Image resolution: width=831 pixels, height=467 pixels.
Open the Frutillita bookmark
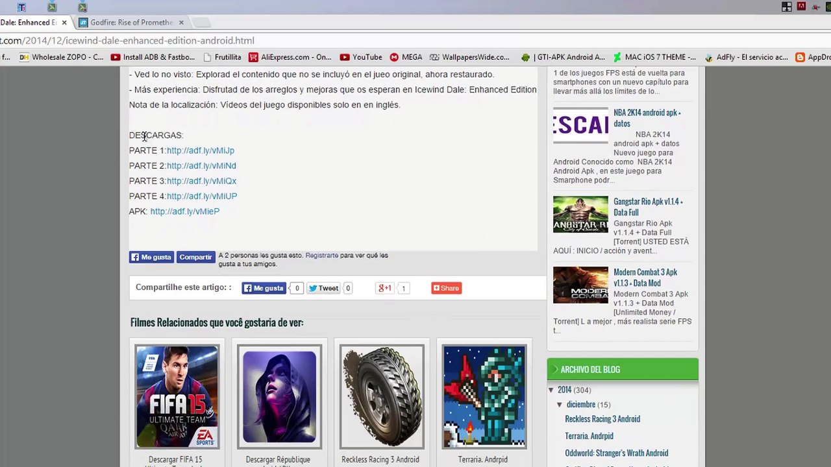coord(222,57)
